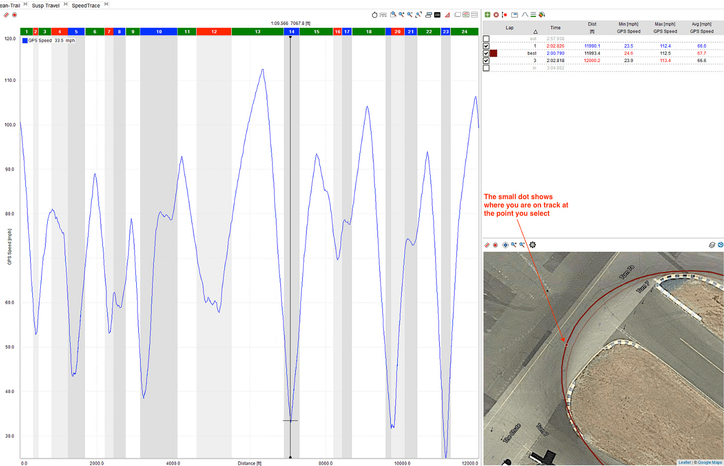Click the Min [mph] GPS Speed header
The height and width of the screenshot is (466, 724).
[x=629, y=28]
